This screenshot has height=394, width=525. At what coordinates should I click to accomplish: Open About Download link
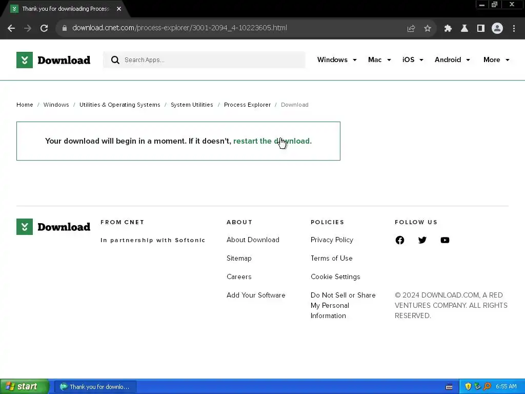[x=253, y=240]
